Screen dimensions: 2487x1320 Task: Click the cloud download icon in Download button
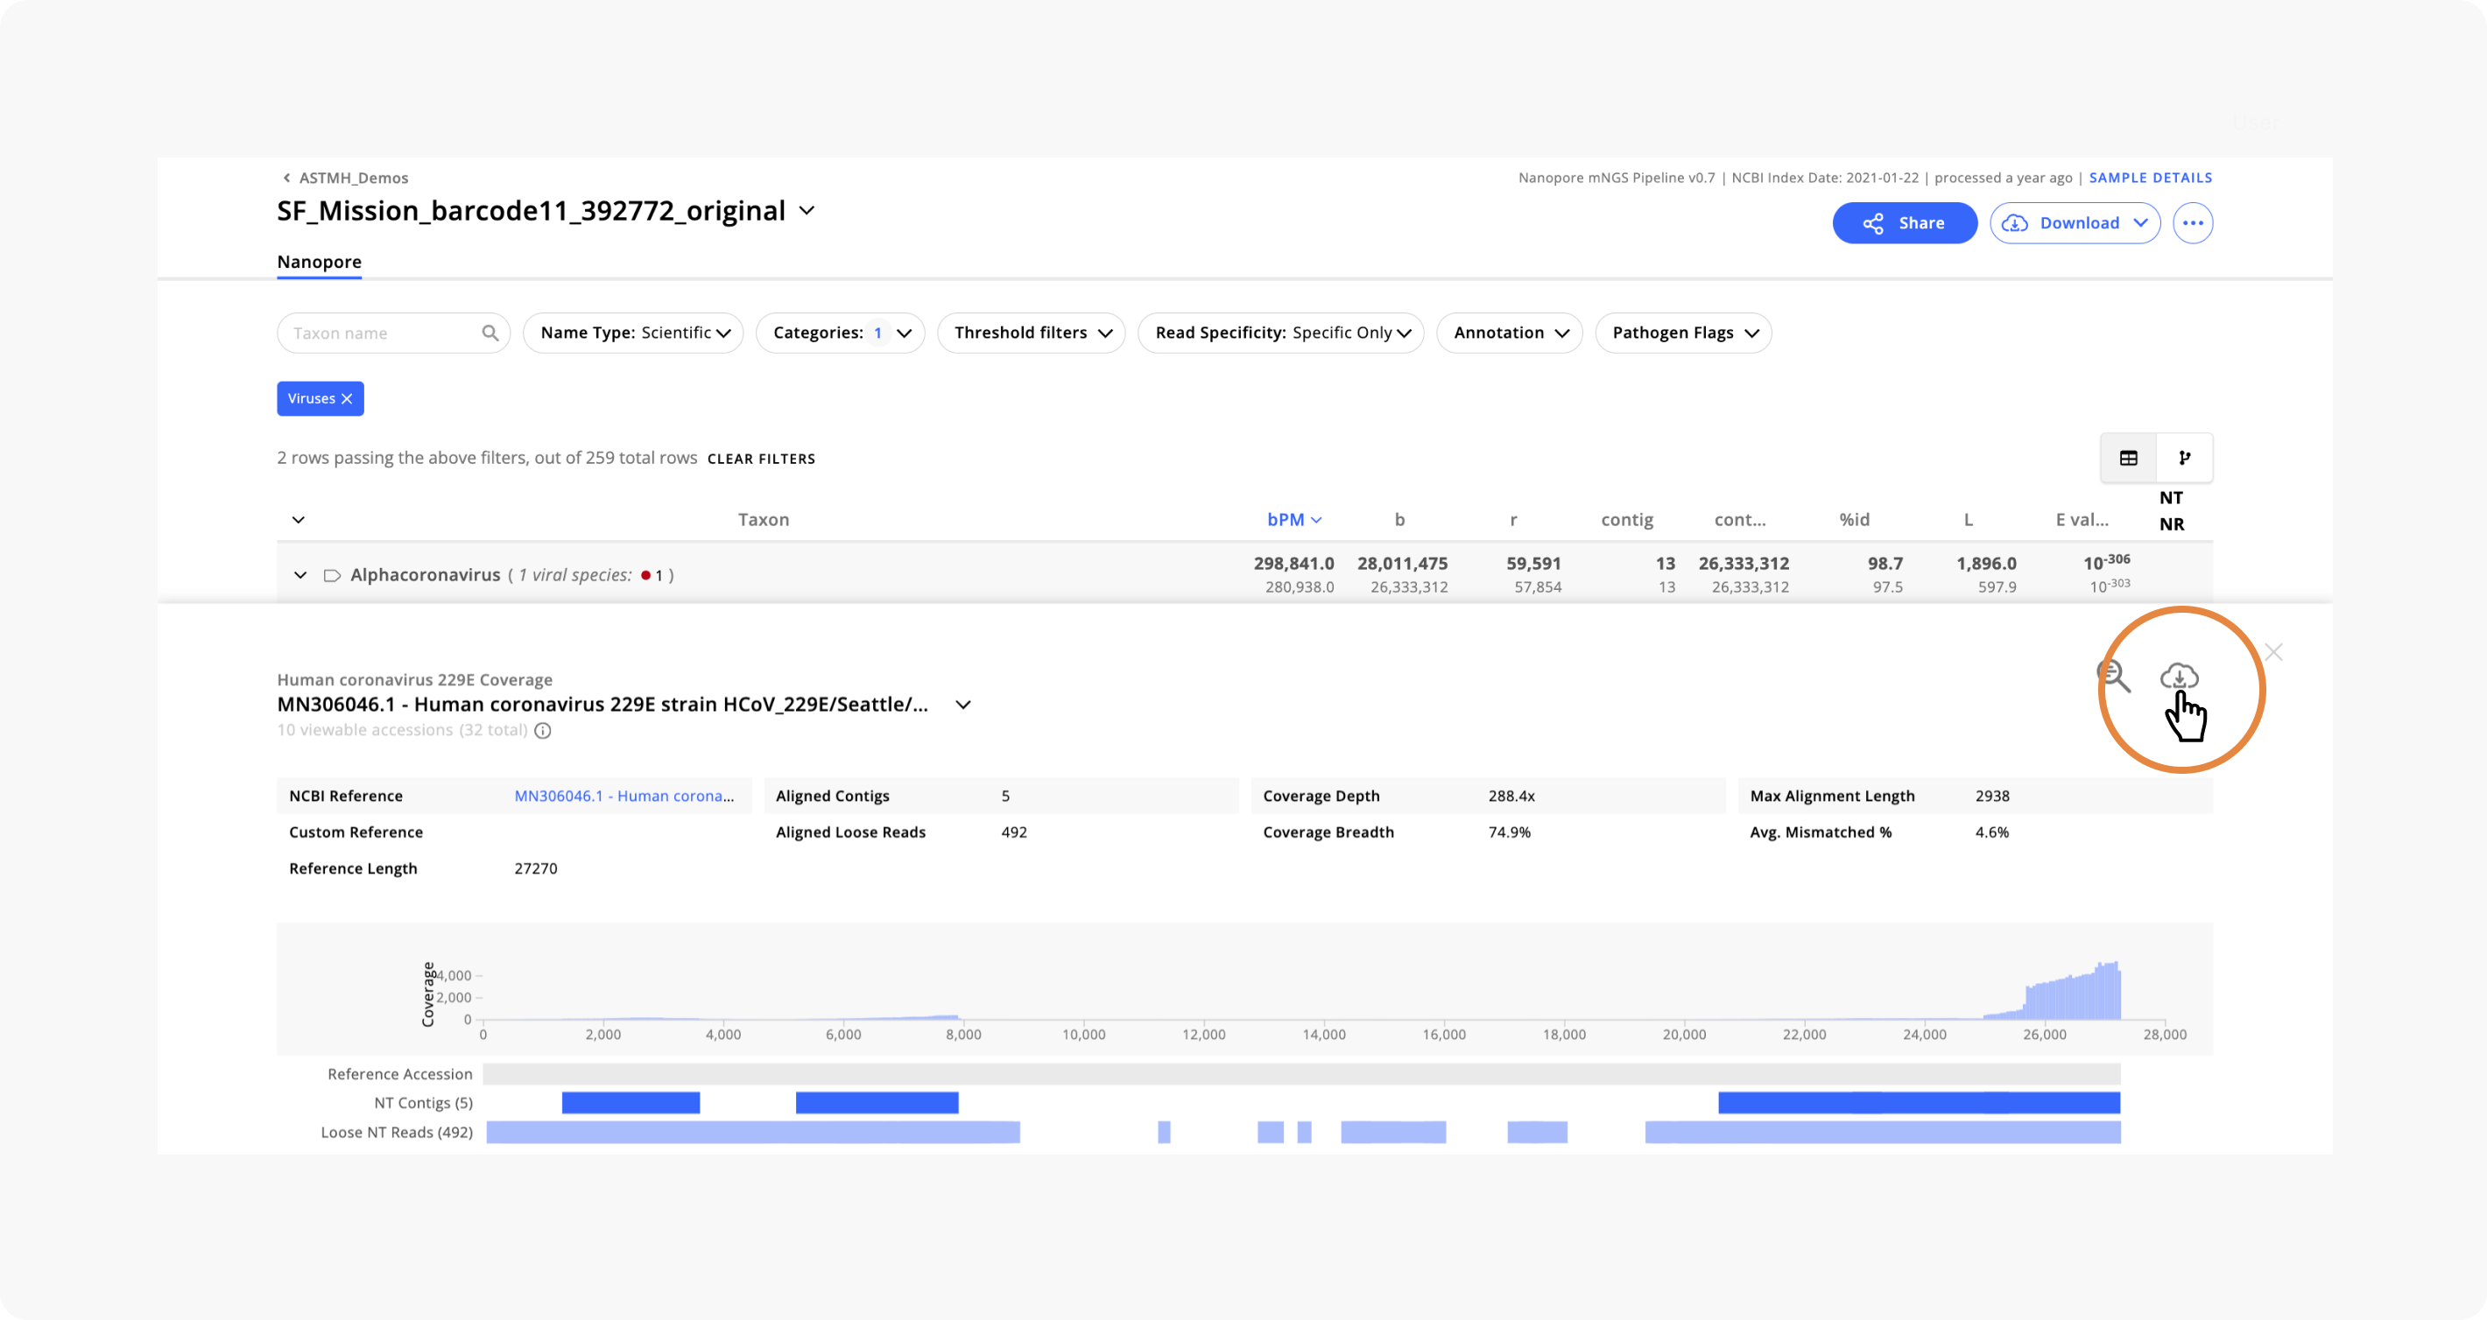2015,224
